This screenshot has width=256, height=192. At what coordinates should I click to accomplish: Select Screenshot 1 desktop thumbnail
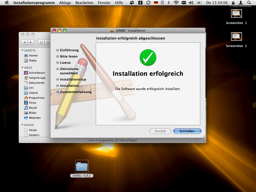[236, 13]
